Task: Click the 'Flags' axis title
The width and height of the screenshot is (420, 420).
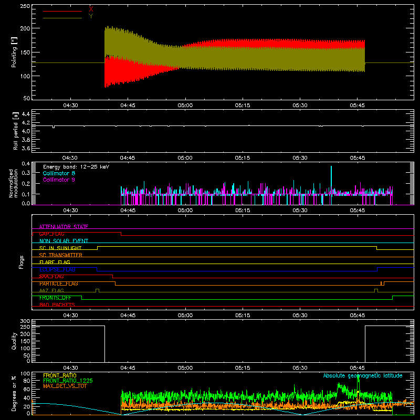Action: pos(21,262)
